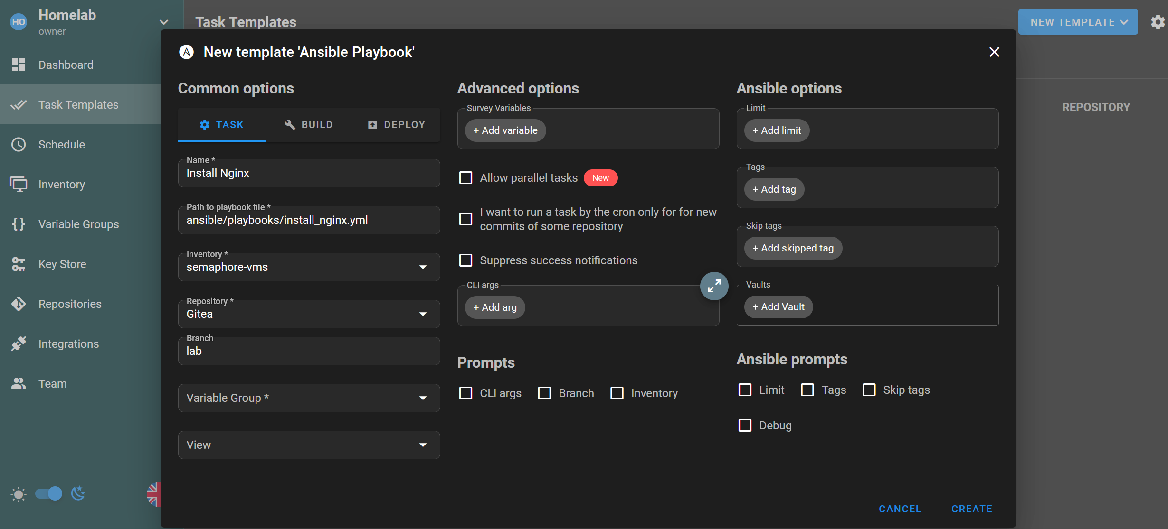The image size is (1168, 529).
Task: Expand the CLI args editor fullscreen
Action: [714, 286]
